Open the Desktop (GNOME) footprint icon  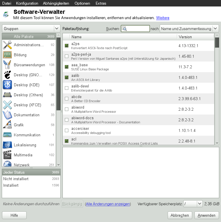[7, 75]
